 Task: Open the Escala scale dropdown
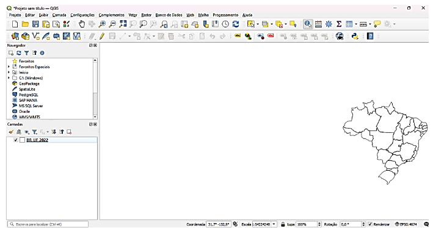coord(274,224)
